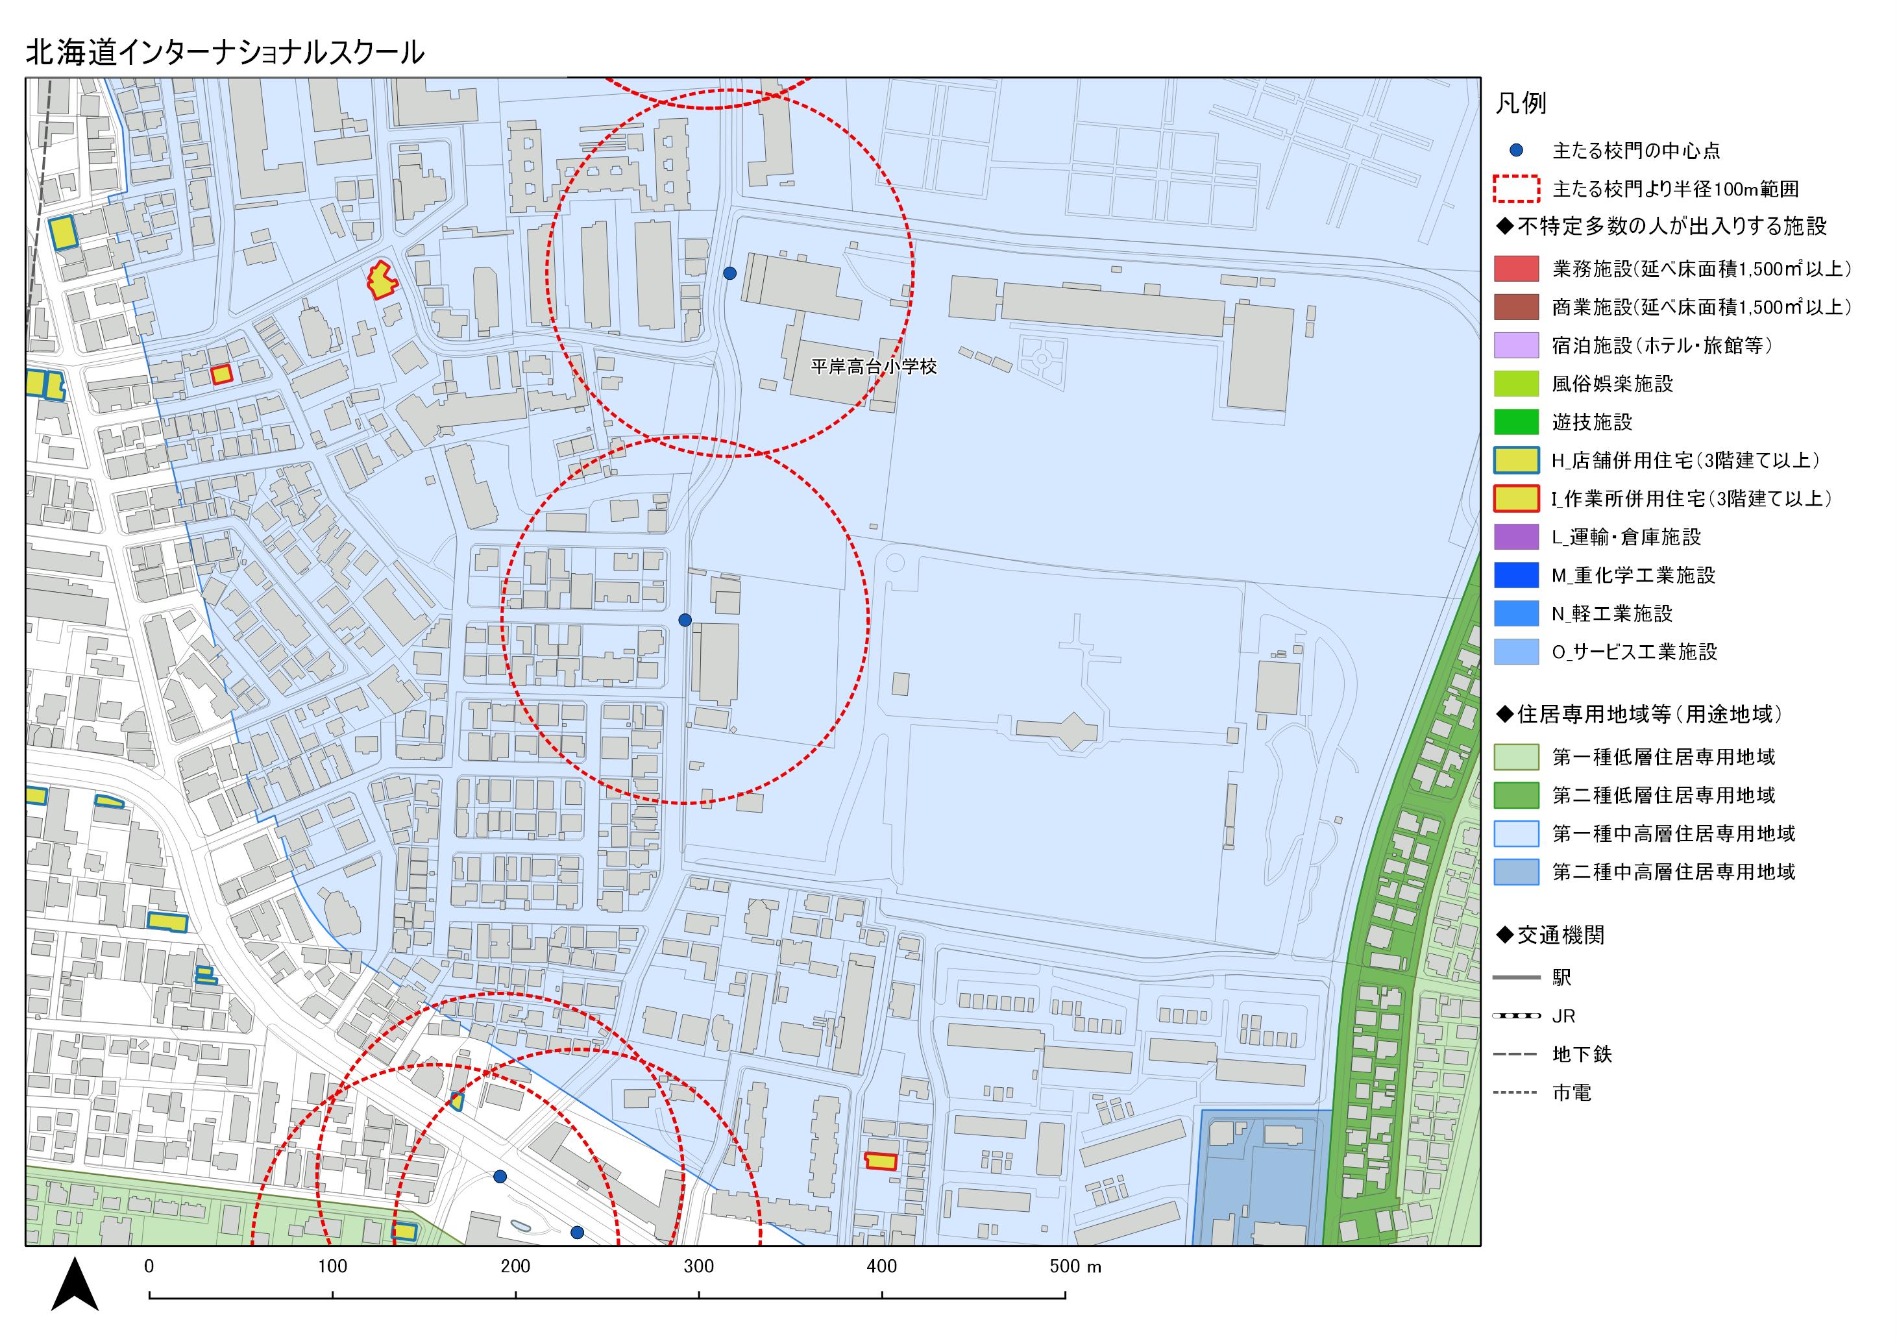Image resolution: width=1897 pixels, height=1341 pixels.
Task: Click the 第一種低層住居専用地域 pale green swatch
Action: point(1516,757)
